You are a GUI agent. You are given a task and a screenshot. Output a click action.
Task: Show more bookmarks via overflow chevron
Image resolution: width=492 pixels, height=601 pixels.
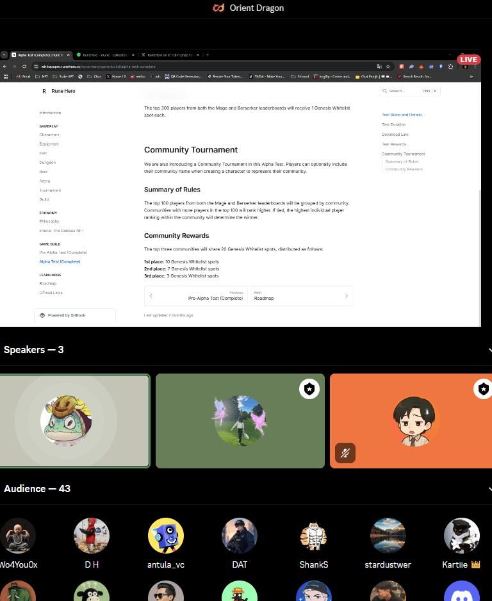pos(471,76)
